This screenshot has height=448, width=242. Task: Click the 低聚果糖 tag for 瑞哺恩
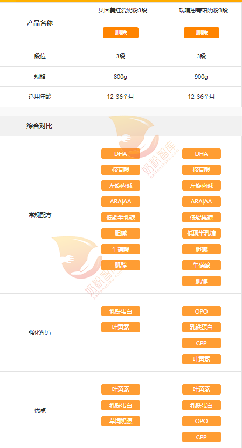coord(202,218)
